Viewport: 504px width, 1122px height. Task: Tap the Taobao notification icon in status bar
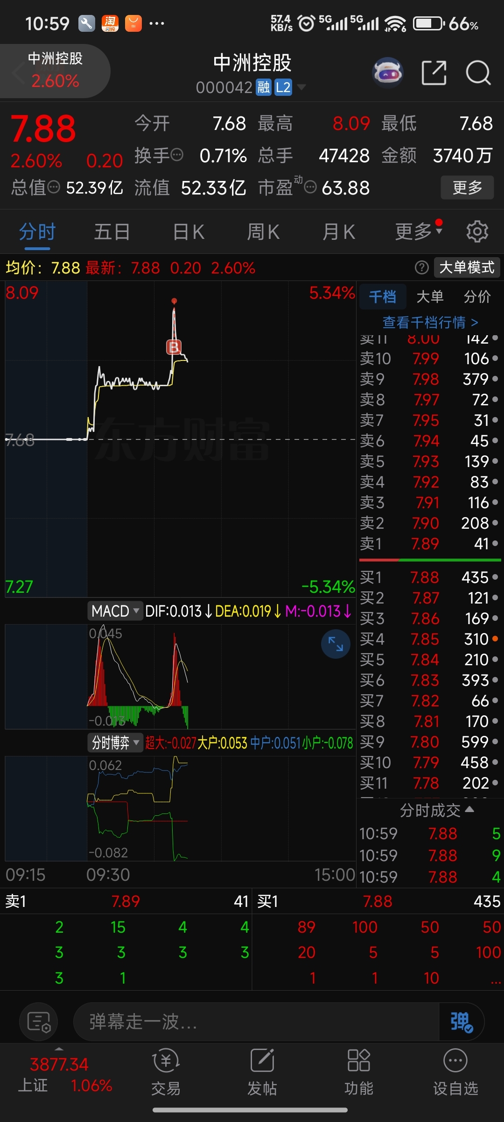(110, 23)
